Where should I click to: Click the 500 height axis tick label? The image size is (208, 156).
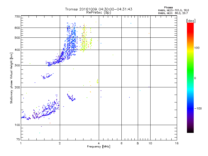coord(17,38)
